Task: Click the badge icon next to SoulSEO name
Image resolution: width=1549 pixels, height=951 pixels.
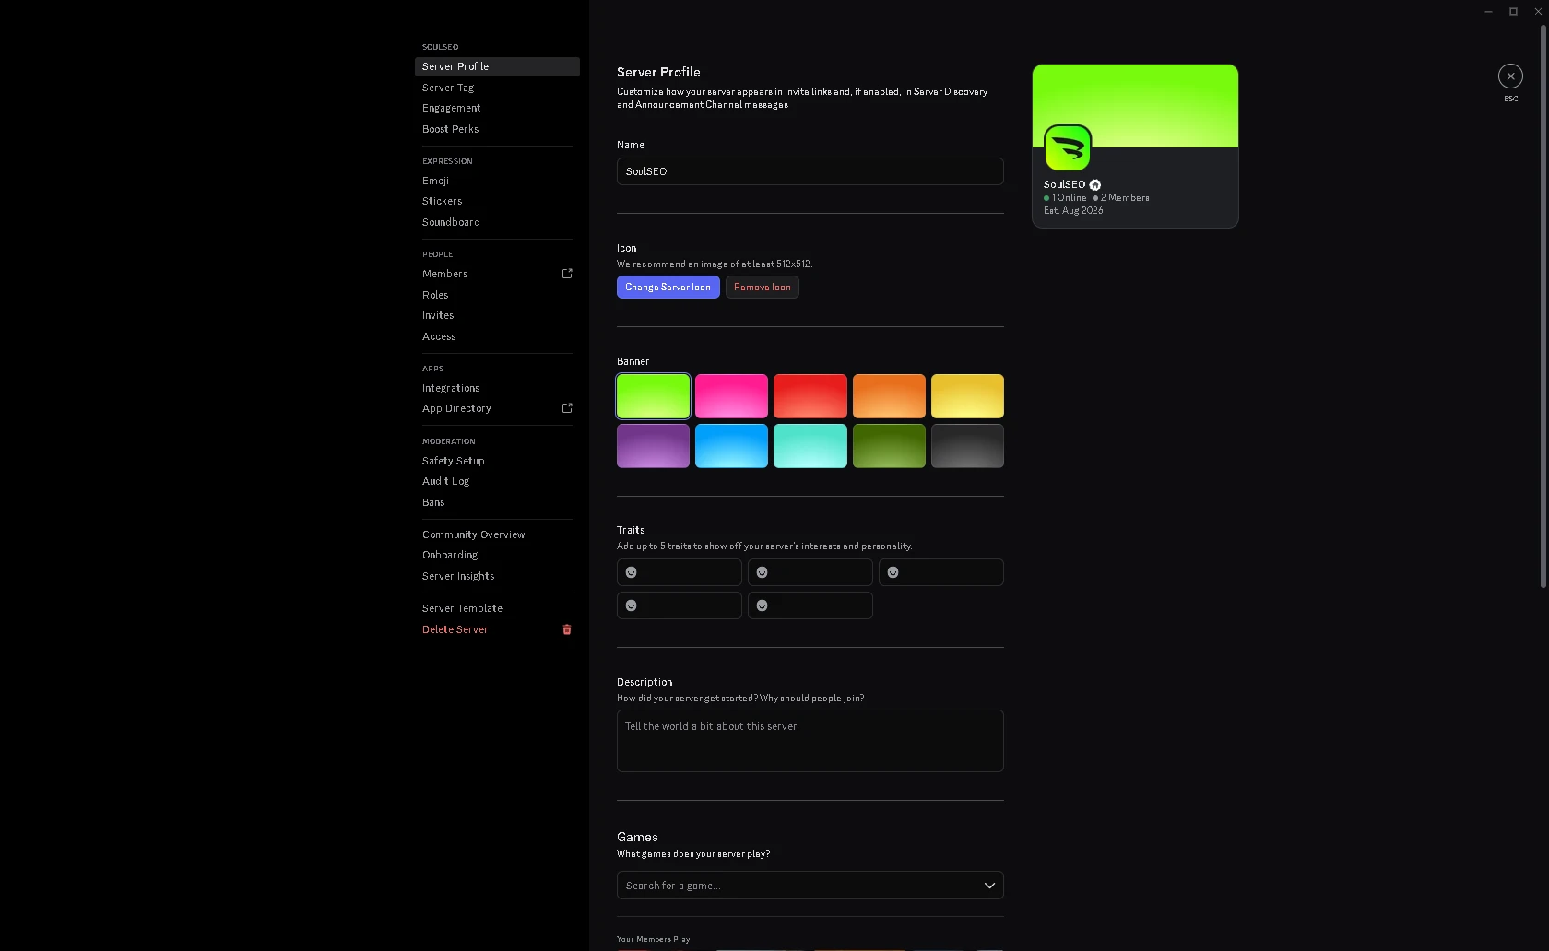Action: click(1095, 184)
